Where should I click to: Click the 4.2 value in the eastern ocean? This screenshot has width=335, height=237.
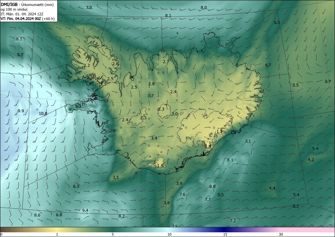(311, 160)
